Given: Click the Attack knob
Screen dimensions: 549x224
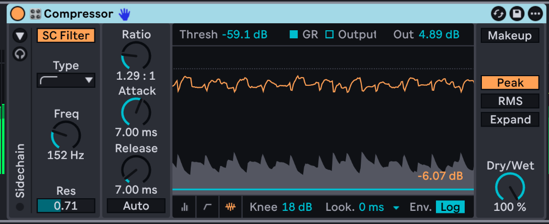Looking at the screenshot, I should 136,111.
